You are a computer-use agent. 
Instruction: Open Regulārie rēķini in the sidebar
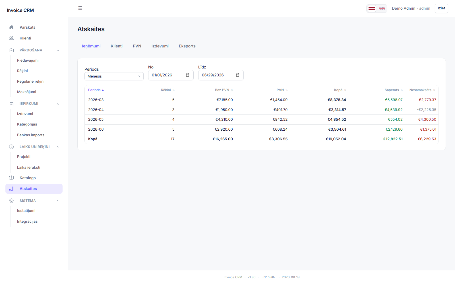(31, 81)
